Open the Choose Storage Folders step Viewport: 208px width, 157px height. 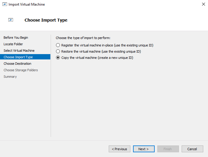21,70
